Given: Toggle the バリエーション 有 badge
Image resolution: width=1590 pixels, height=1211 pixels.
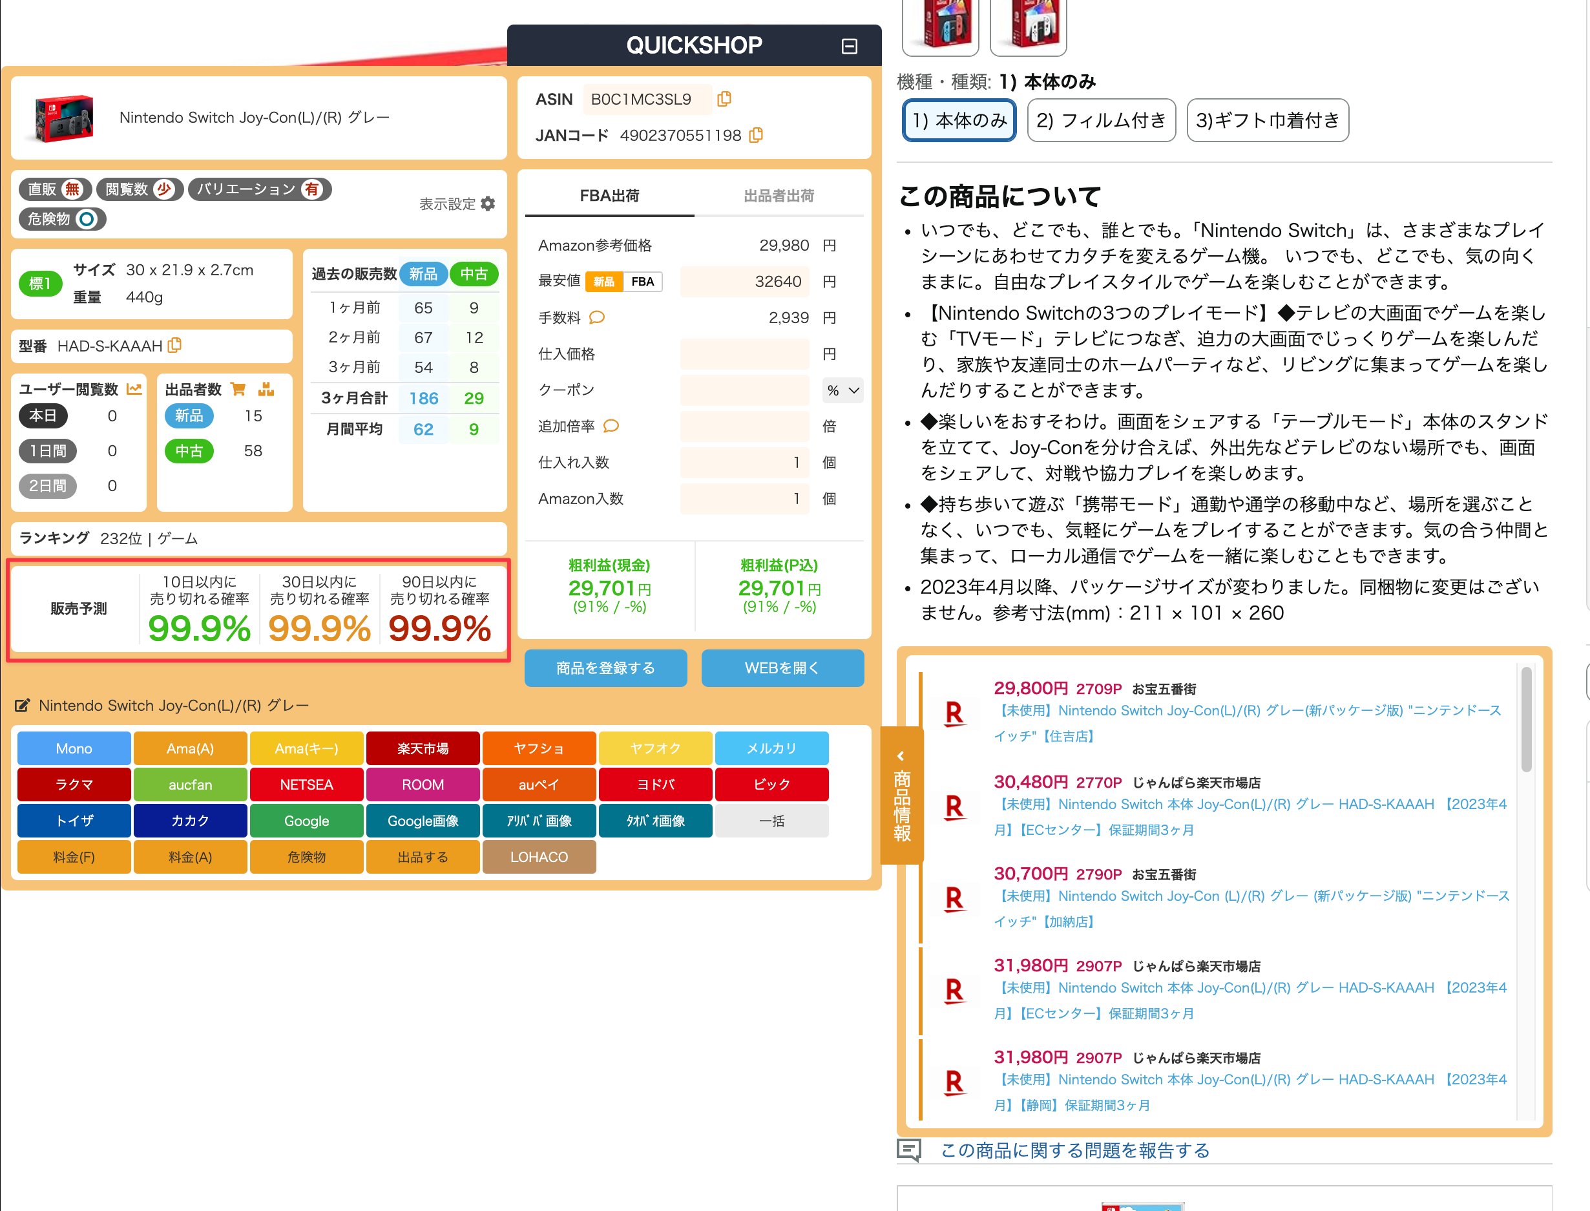Looking at the screenshot, I should (x=260, y=189).
